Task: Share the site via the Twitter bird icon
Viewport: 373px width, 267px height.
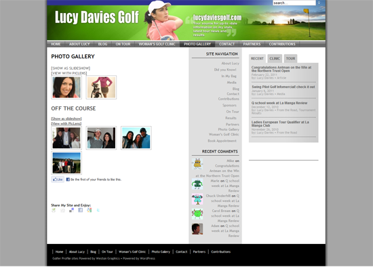Action: point(98,210)
